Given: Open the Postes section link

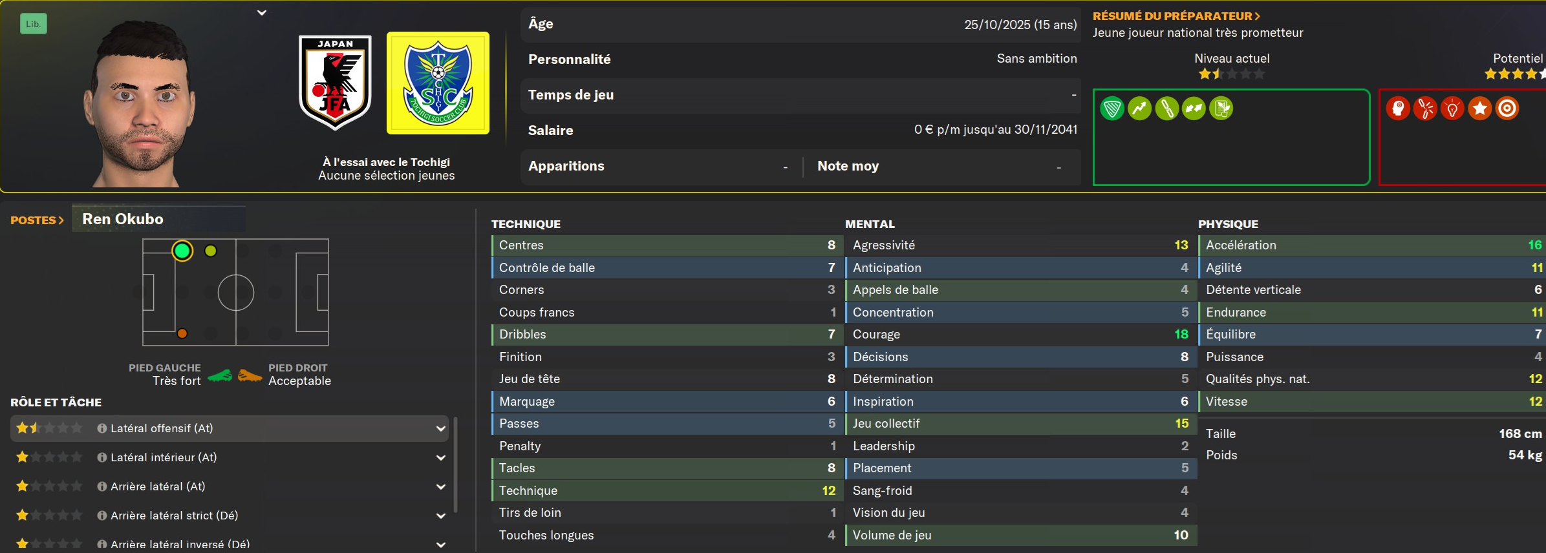Looking at the screenshot, I should coord(37,220).
